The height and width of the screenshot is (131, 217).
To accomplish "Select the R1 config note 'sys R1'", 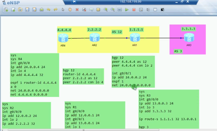I will pyautogui.click(x=95, y=115).
